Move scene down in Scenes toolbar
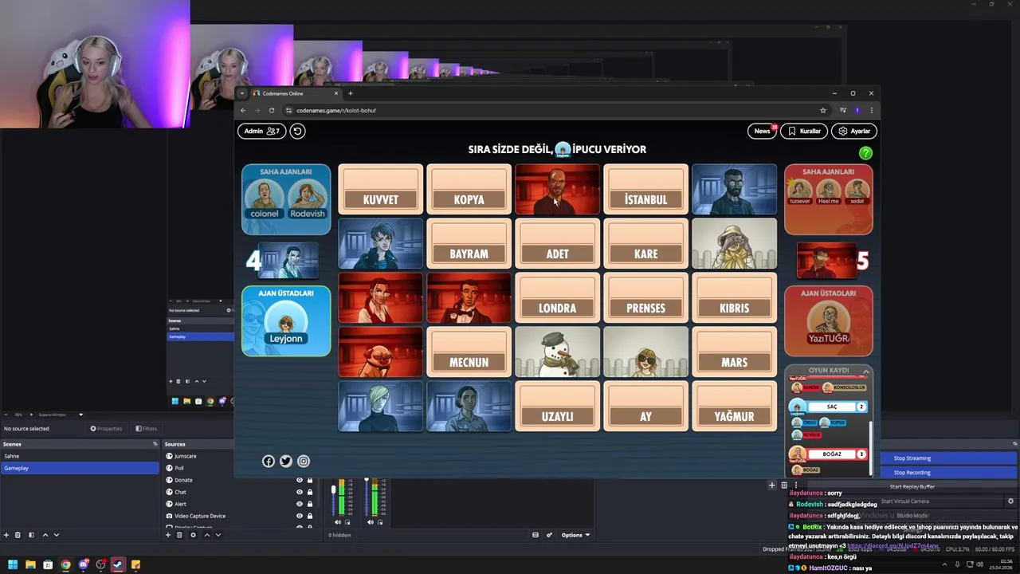Screen dimensions: 1020x574 (x=56, y=535)
